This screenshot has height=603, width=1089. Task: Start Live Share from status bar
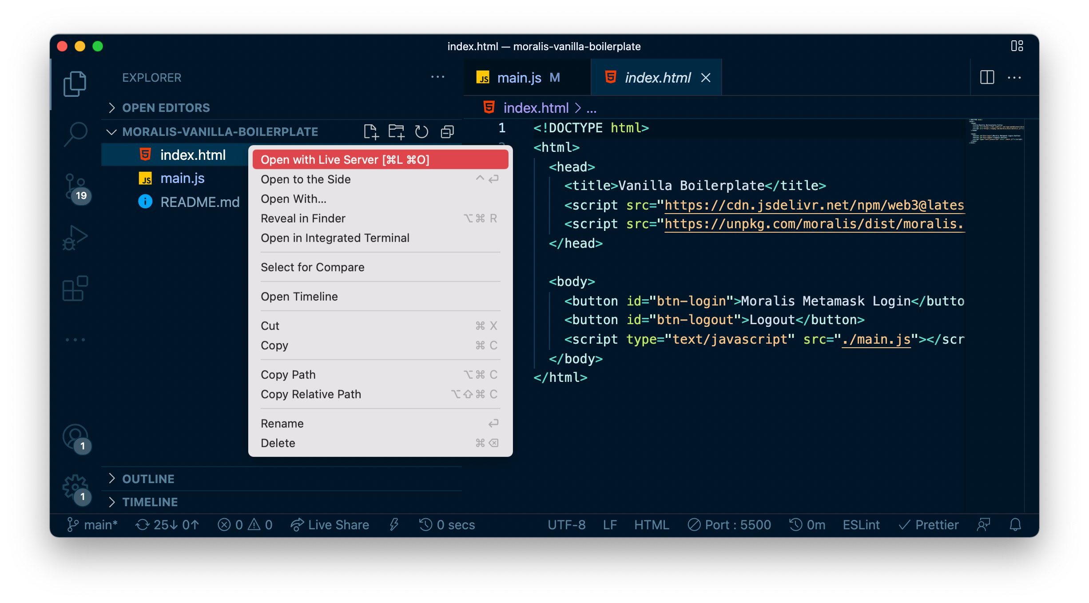330,525
